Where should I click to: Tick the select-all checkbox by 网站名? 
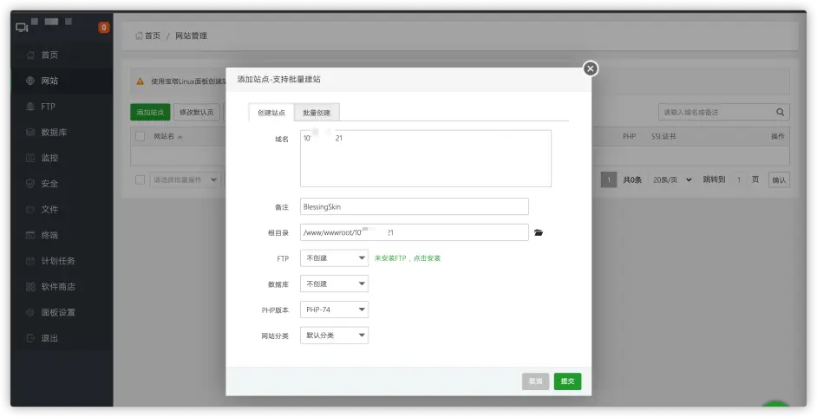[x=141, y=136]
